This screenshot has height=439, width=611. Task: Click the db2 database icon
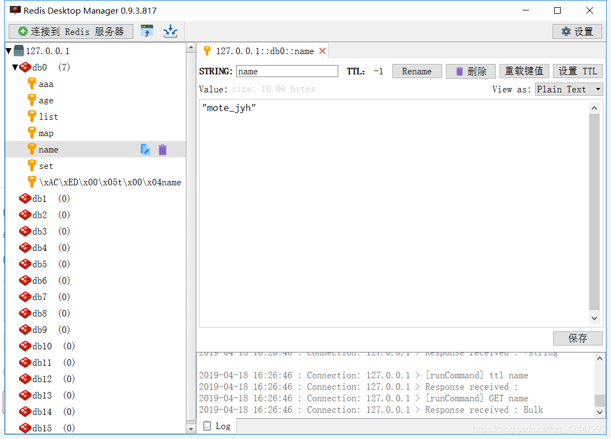point(25,215)
